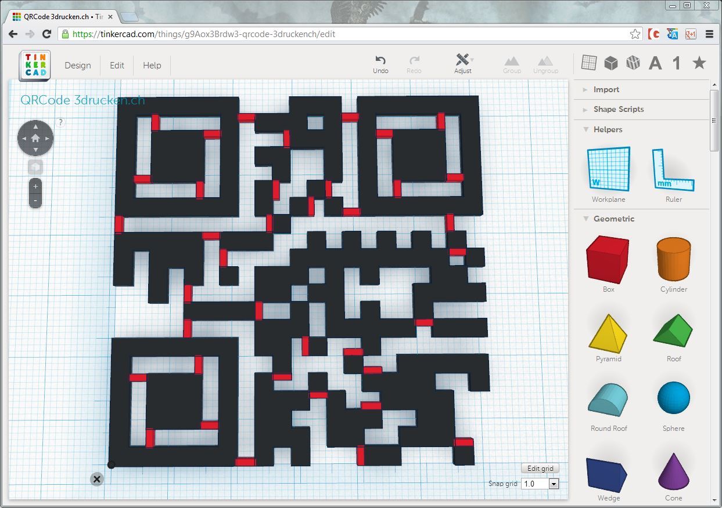Click the browser address bar URL
The width and height of the screenshot is (722, 508).
tap(203, 34)
